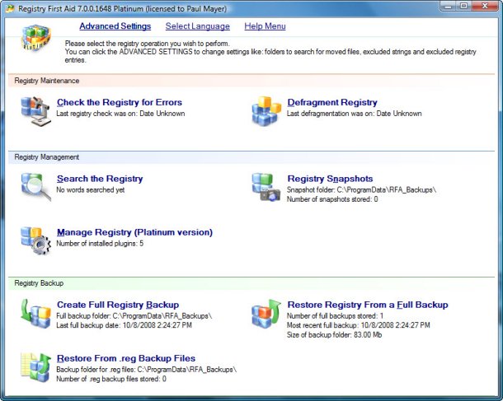Click the Restore Registry From Full Backup icon
The image size is (503, 401).
point(266,313)
